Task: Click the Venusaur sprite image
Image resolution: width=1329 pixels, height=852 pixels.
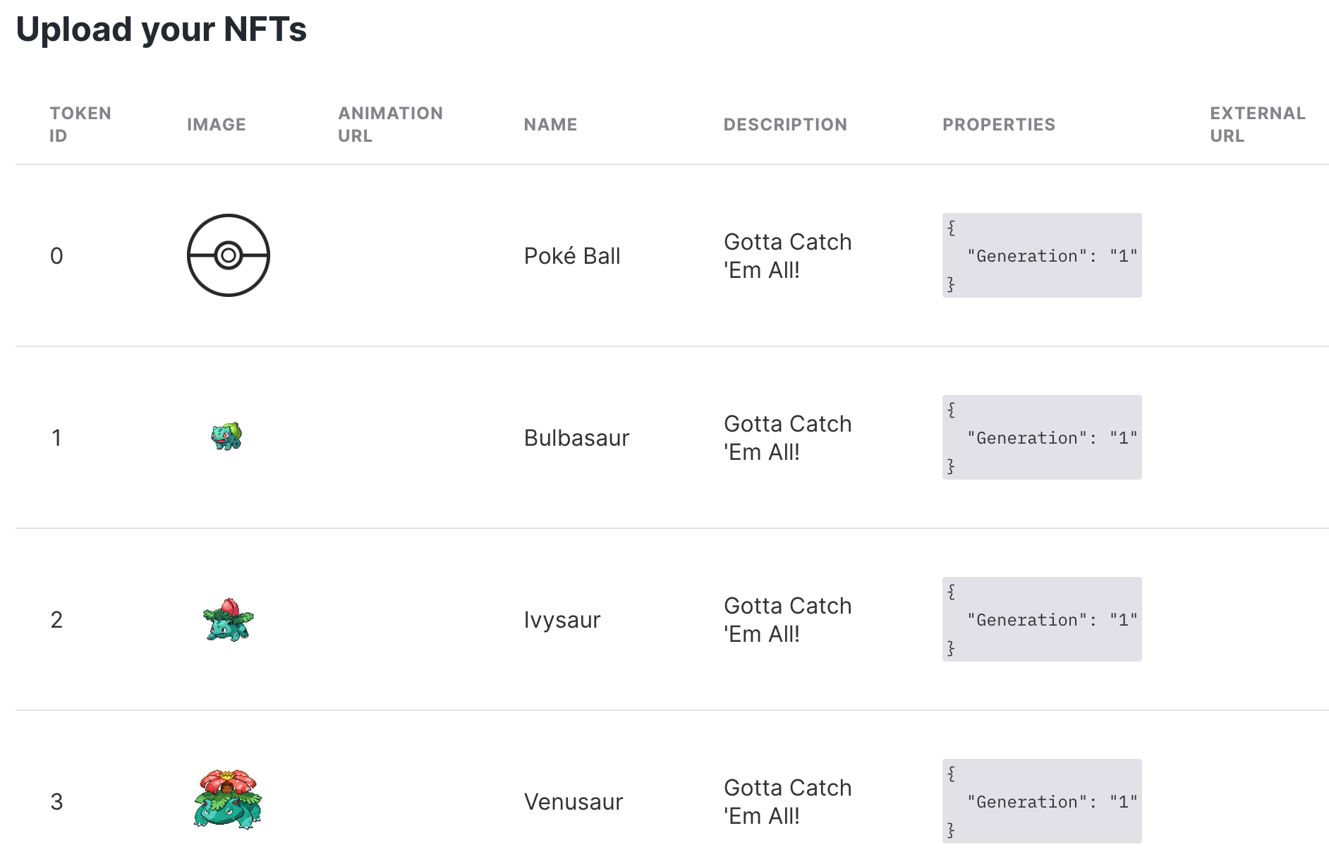Action: pos(228,800)
